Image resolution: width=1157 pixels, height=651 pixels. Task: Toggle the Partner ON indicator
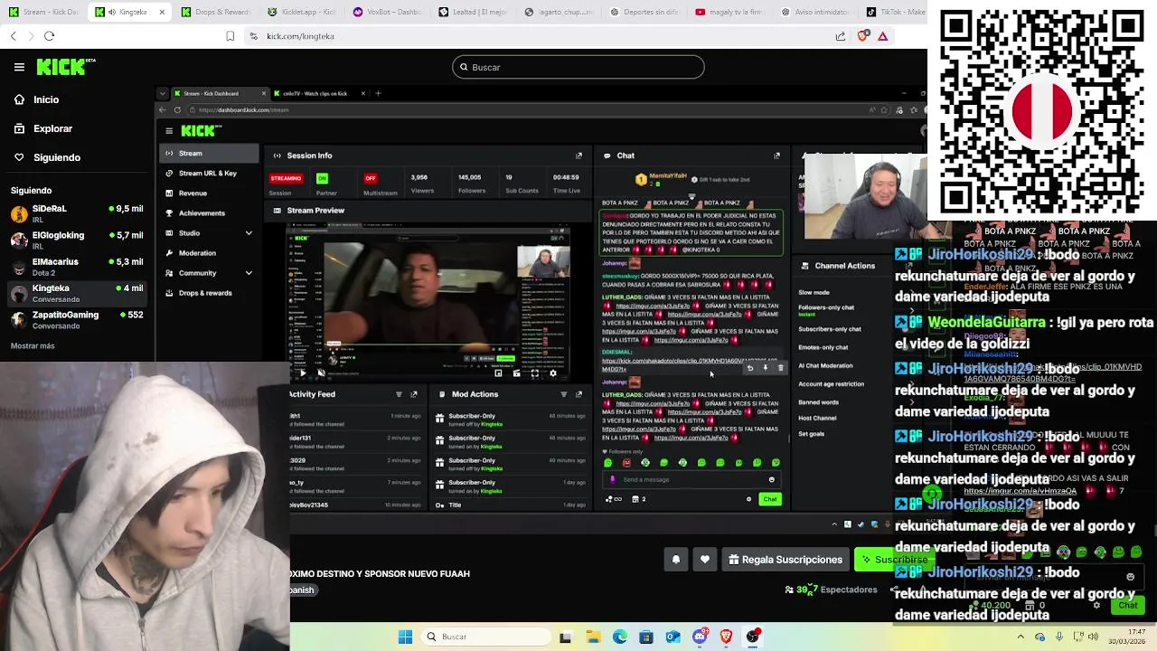322,178
